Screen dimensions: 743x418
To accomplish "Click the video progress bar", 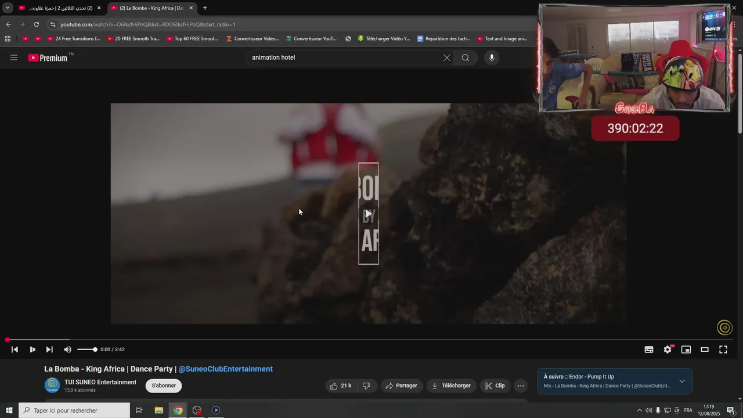I will coord(369,340).
